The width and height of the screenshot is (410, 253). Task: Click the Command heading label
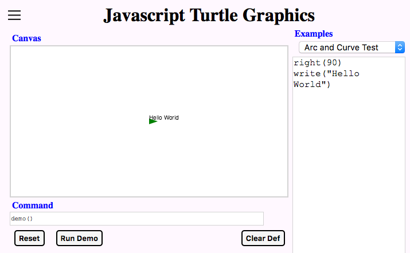pyautogui.click(x=33, y=205)
